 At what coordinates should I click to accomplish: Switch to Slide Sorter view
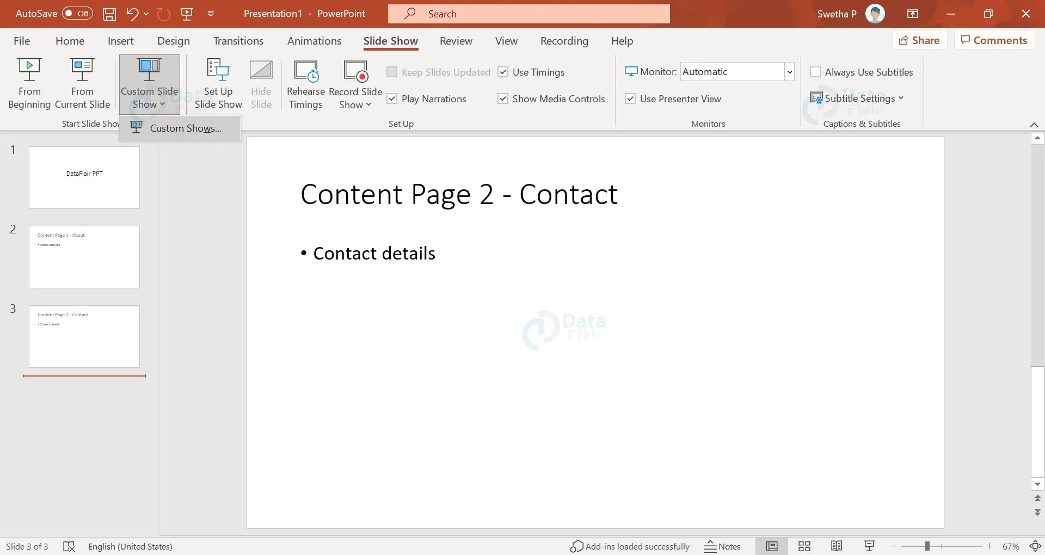[x=804, y=546]
